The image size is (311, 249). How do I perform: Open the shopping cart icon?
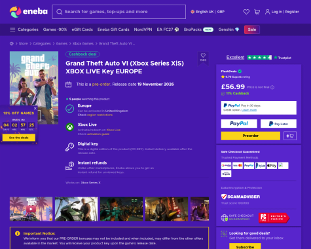[x=257, y=12]
